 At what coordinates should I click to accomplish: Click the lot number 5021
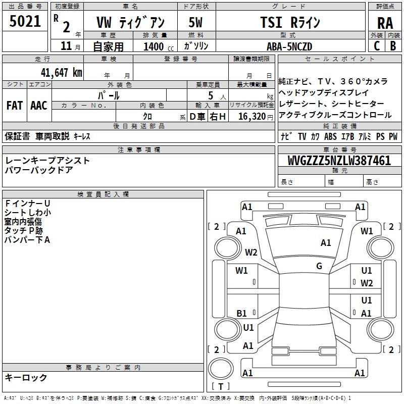(x=25, y=21)
